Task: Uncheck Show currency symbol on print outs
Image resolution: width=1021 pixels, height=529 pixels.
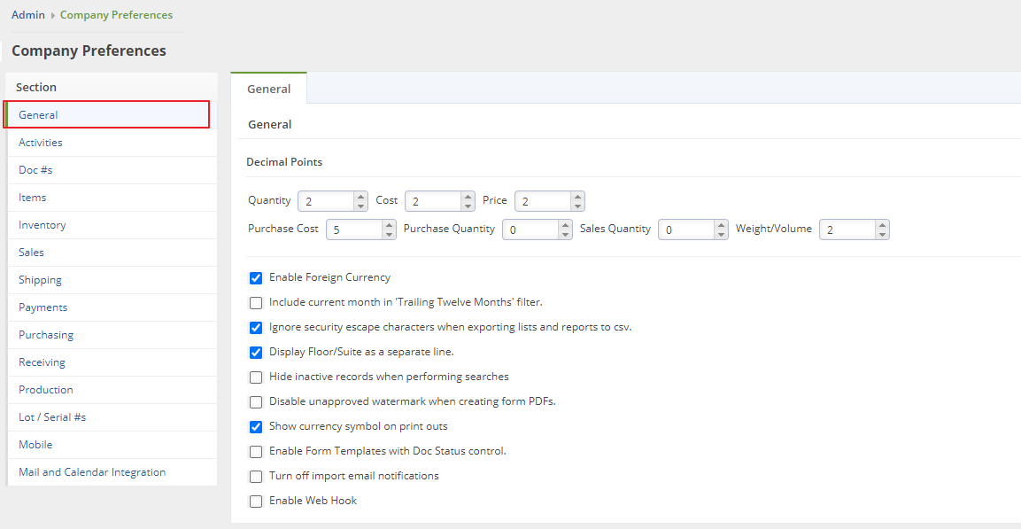Action: [x=256, y=427]
